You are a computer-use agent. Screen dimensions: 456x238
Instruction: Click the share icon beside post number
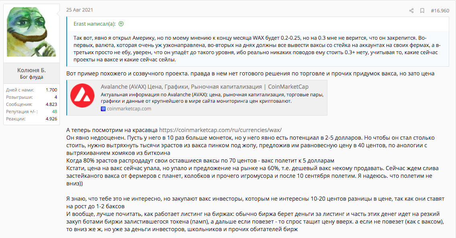(411, 11)
